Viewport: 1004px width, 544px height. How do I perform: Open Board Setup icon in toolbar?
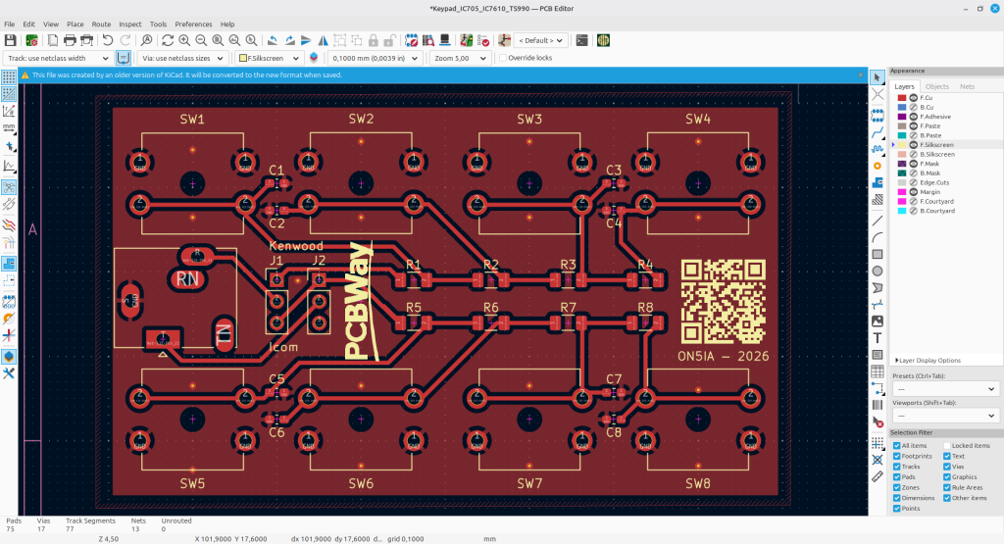(30, 40)
